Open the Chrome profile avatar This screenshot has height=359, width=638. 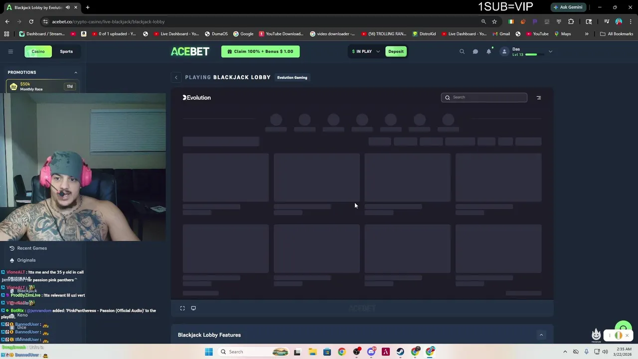tap(619, 21)
